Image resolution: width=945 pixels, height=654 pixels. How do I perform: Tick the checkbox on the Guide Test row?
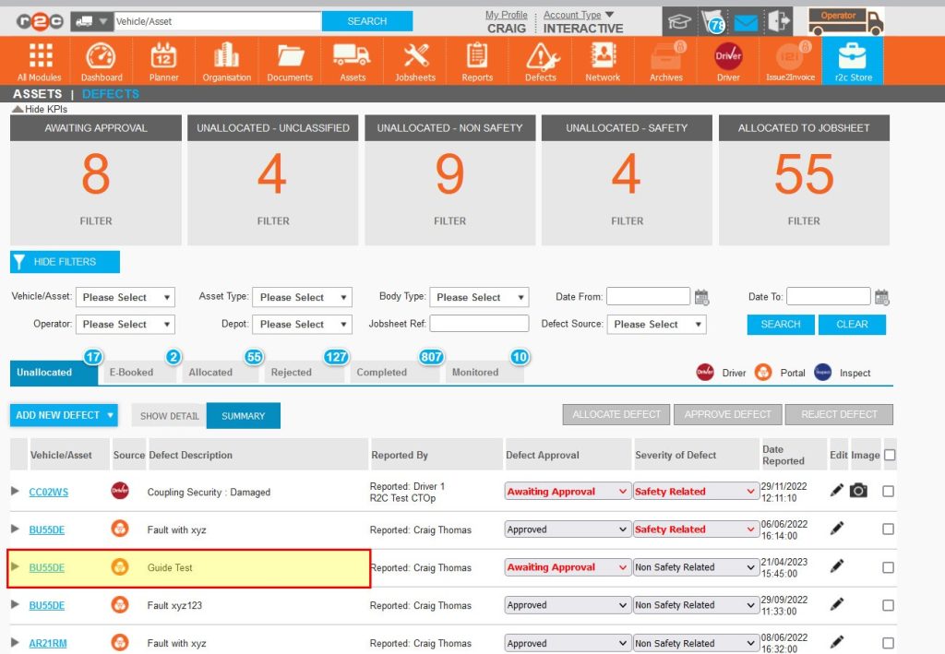pos(888,566)
